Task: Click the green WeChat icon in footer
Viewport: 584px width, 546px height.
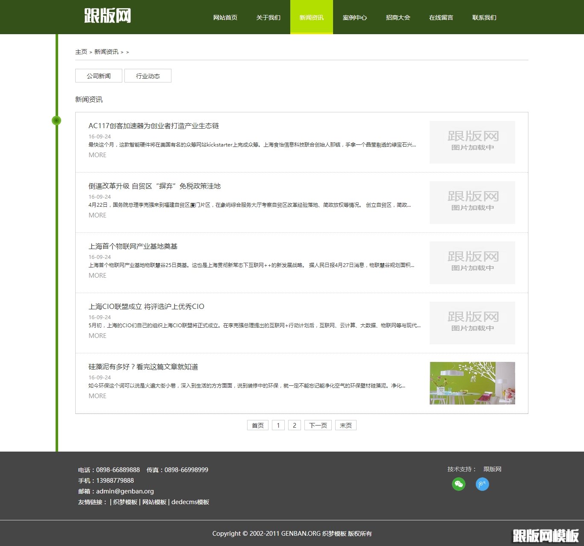Action: click(459, 484)
